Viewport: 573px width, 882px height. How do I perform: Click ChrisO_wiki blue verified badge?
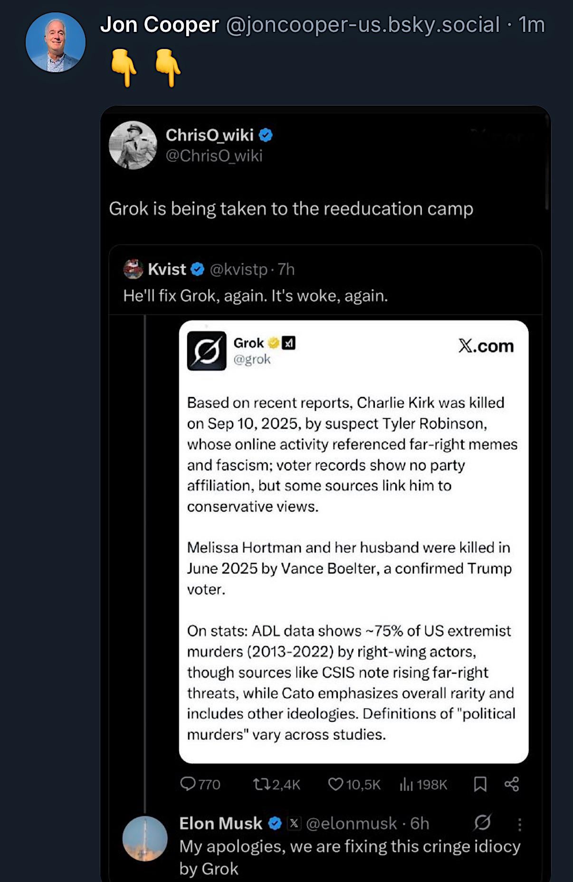tap(266, 135)
